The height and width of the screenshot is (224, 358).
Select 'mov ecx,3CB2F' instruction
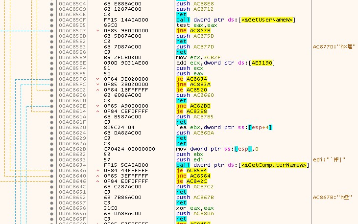(195, 57)
